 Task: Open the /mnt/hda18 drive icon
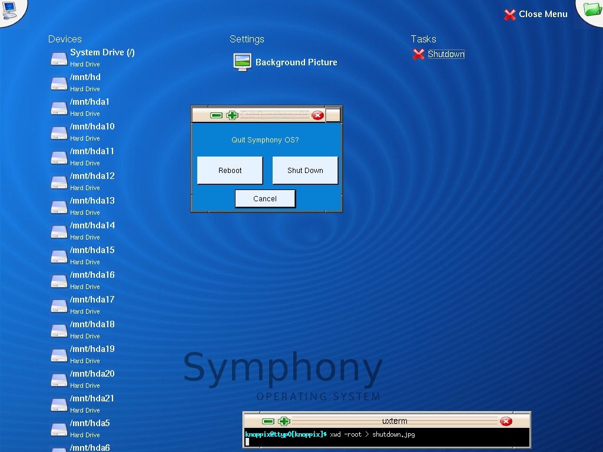[59, 330]
